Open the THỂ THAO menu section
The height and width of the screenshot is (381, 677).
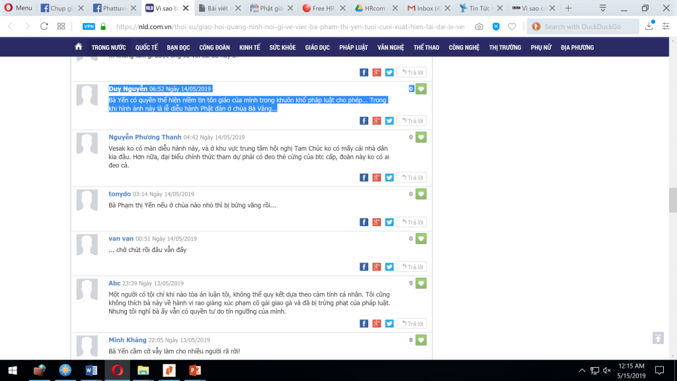click(426, 48)
